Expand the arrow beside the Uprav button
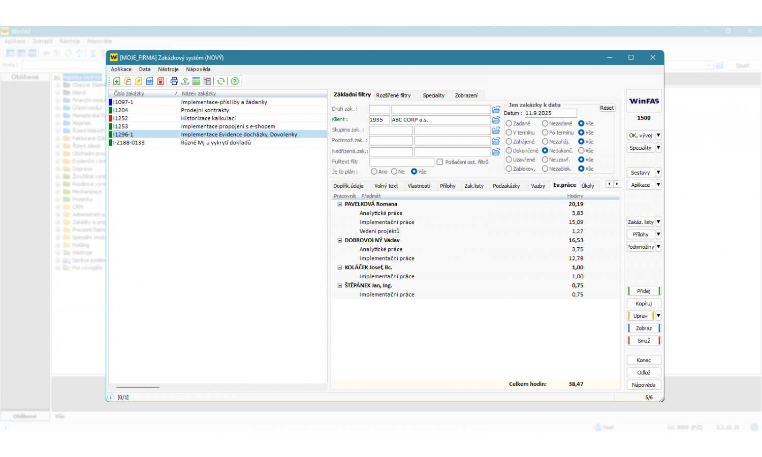The height and width of the screenshot is (457, 762). coord(658,316)
